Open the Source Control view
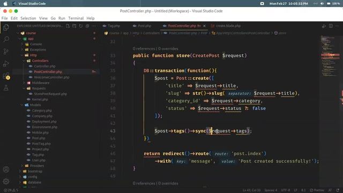This screenshot has width=343, height=193. coord(6,51)
